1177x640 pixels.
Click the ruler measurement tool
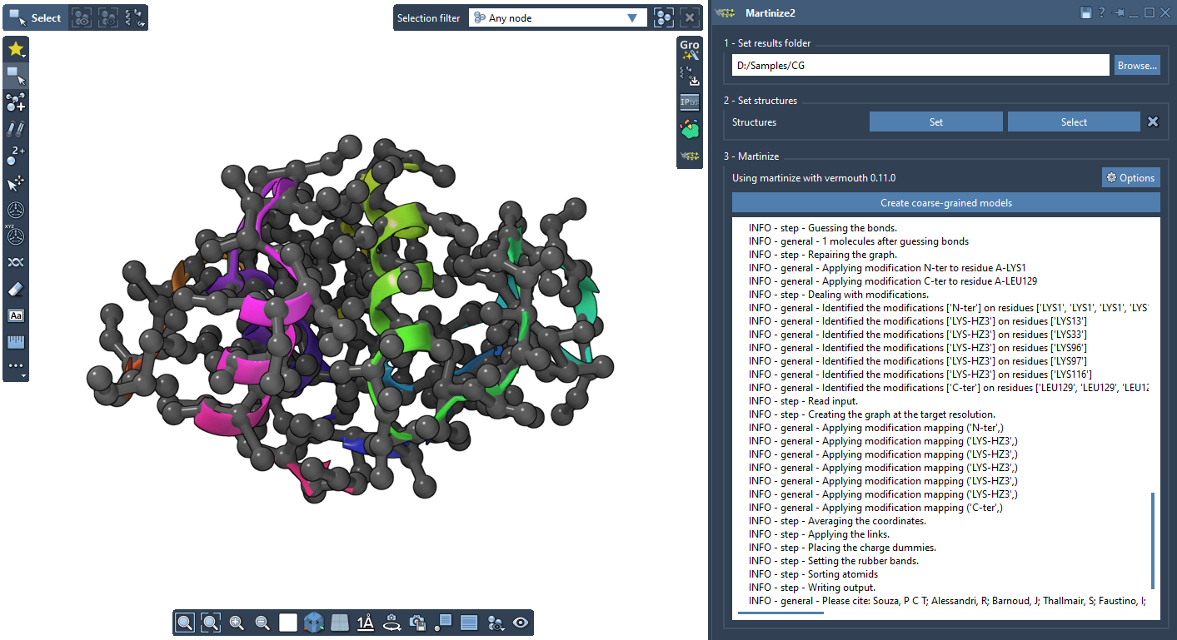pos(16,342)
